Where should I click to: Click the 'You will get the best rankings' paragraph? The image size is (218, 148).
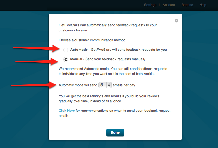109,98
